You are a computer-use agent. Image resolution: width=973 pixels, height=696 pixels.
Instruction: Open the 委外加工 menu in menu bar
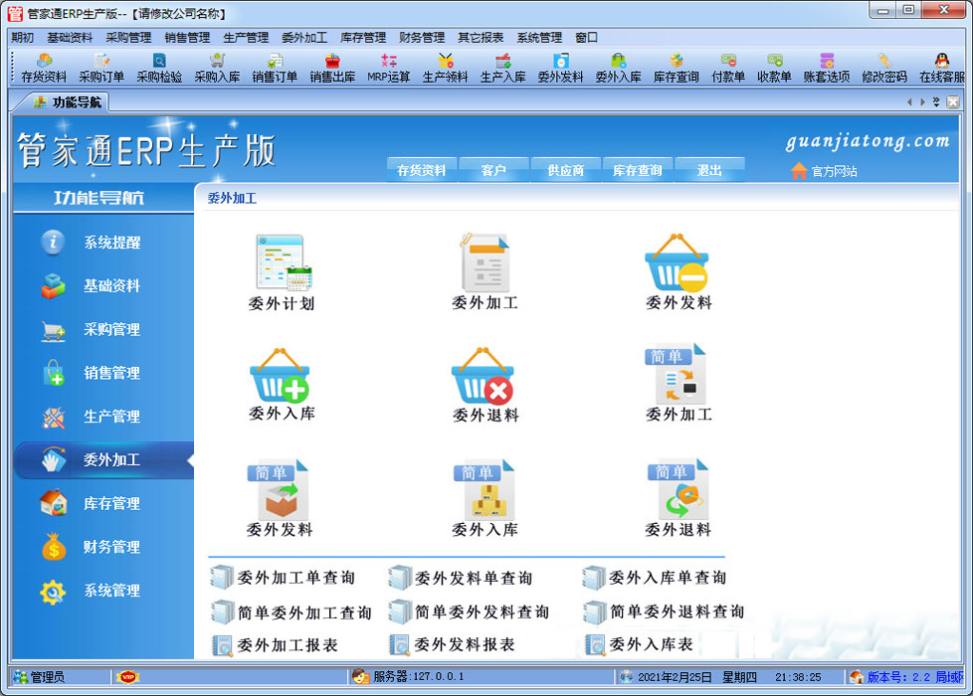coord(303,38)
